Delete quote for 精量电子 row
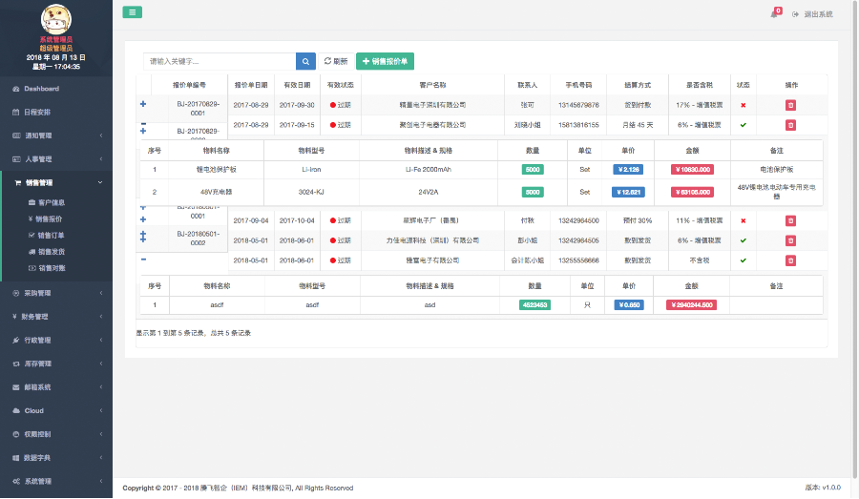The height and width of the screenshot is (499, 859). pyautogui.click(x=790, y=105)
